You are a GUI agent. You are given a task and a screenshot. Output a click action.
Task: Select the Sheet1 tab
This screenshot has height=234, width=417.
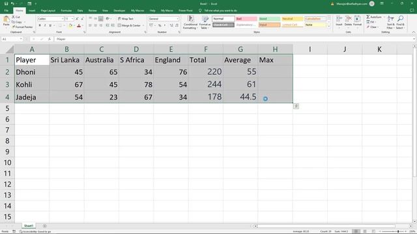point(29,226)
